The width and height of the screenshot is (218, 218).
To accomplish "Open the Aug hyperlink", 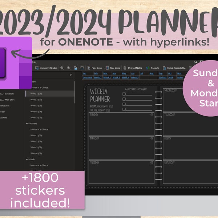I will coord(152,73).
